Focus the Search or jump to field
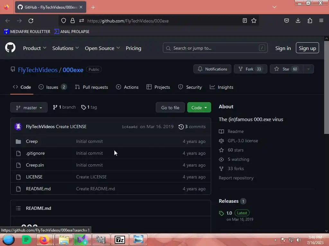The height and width of the screenshot is (246, 329). [215, 48]
